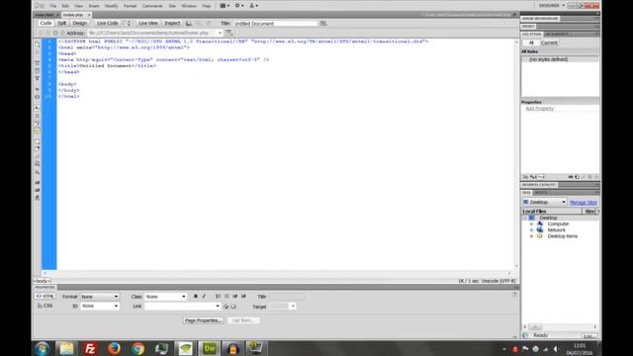The image size is (633, 356).
Task: Click the Ordered List icon in Properties
Action: tap(226, 297)
